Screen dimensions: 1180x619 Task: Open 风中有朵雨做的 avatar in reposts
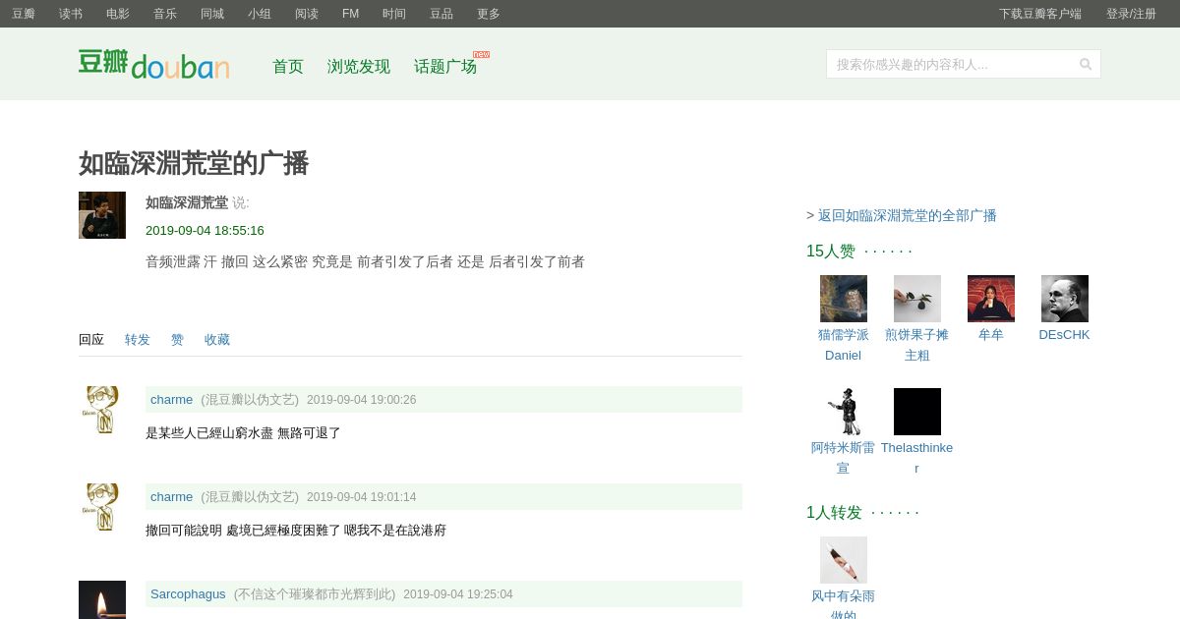tap(844, 560)
